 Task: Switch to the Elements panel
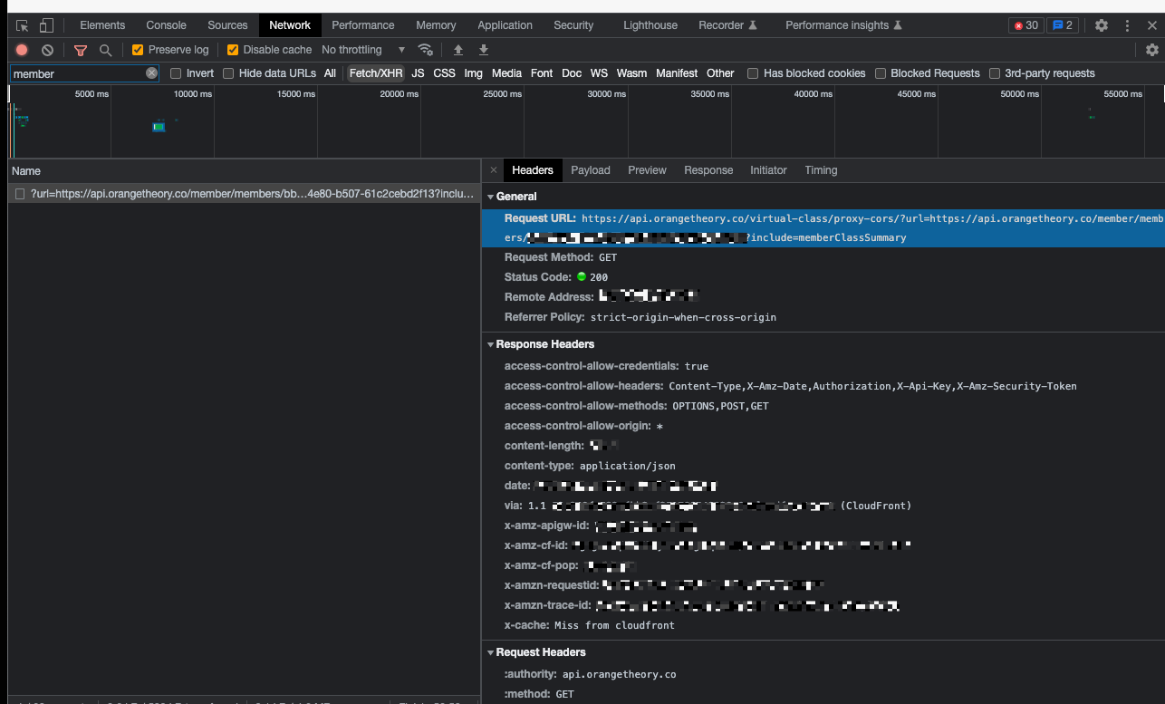click(102, 25)
